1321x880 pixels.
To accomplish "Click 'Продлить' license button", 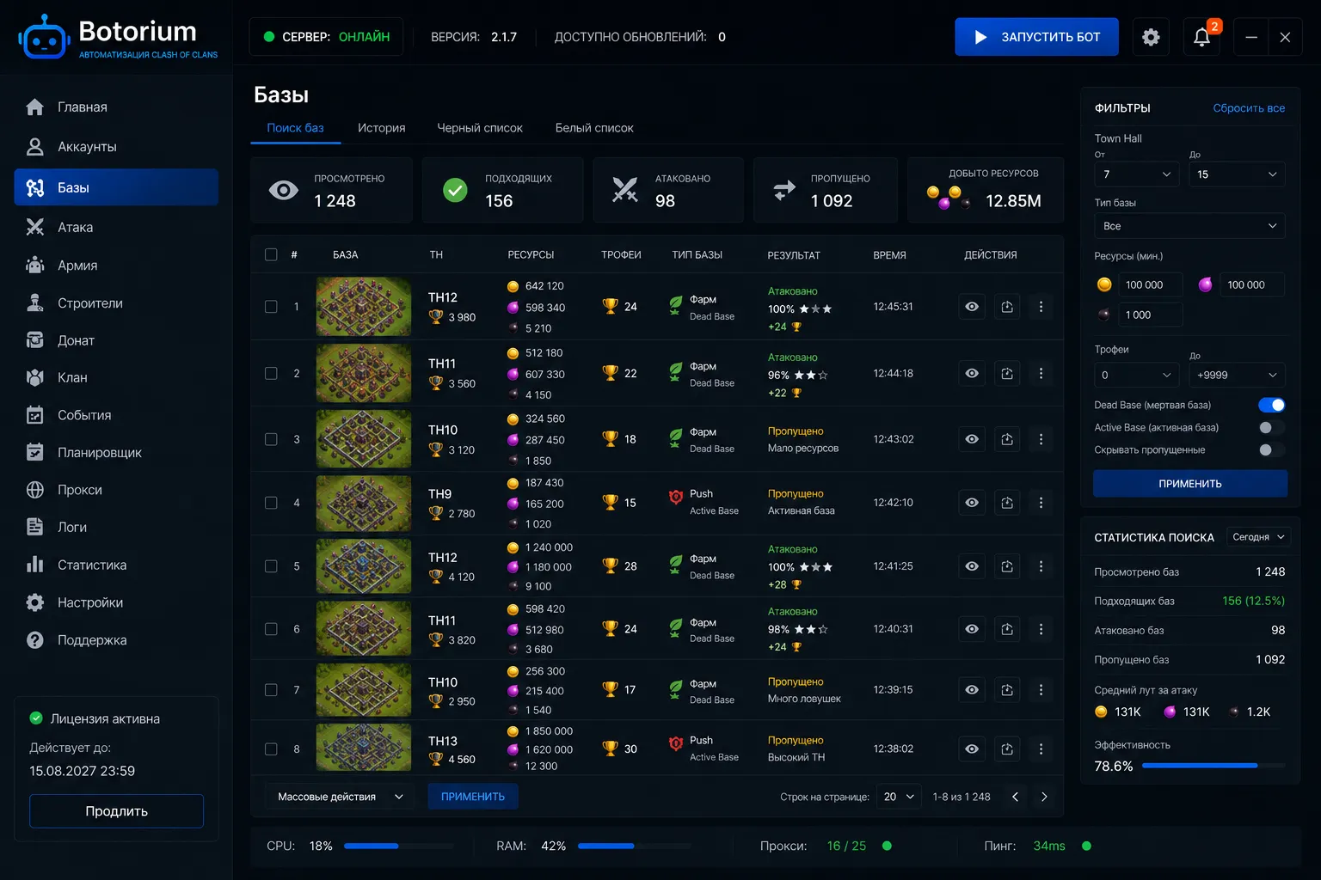I will (x=117, y=811).
